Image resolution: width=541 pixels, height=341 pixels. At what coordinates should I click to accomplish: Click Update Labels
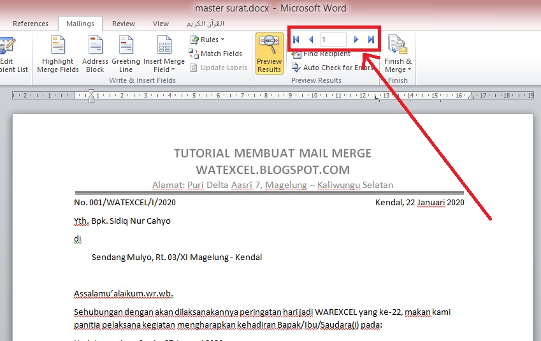219,68
